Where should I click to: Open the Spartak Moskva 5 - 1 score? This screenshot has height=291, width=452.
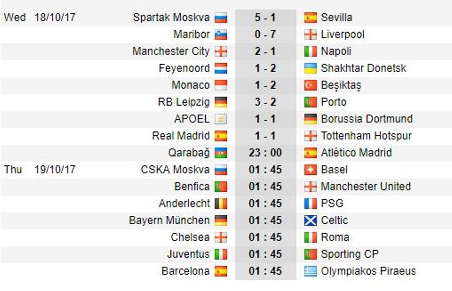coord(265,18)
